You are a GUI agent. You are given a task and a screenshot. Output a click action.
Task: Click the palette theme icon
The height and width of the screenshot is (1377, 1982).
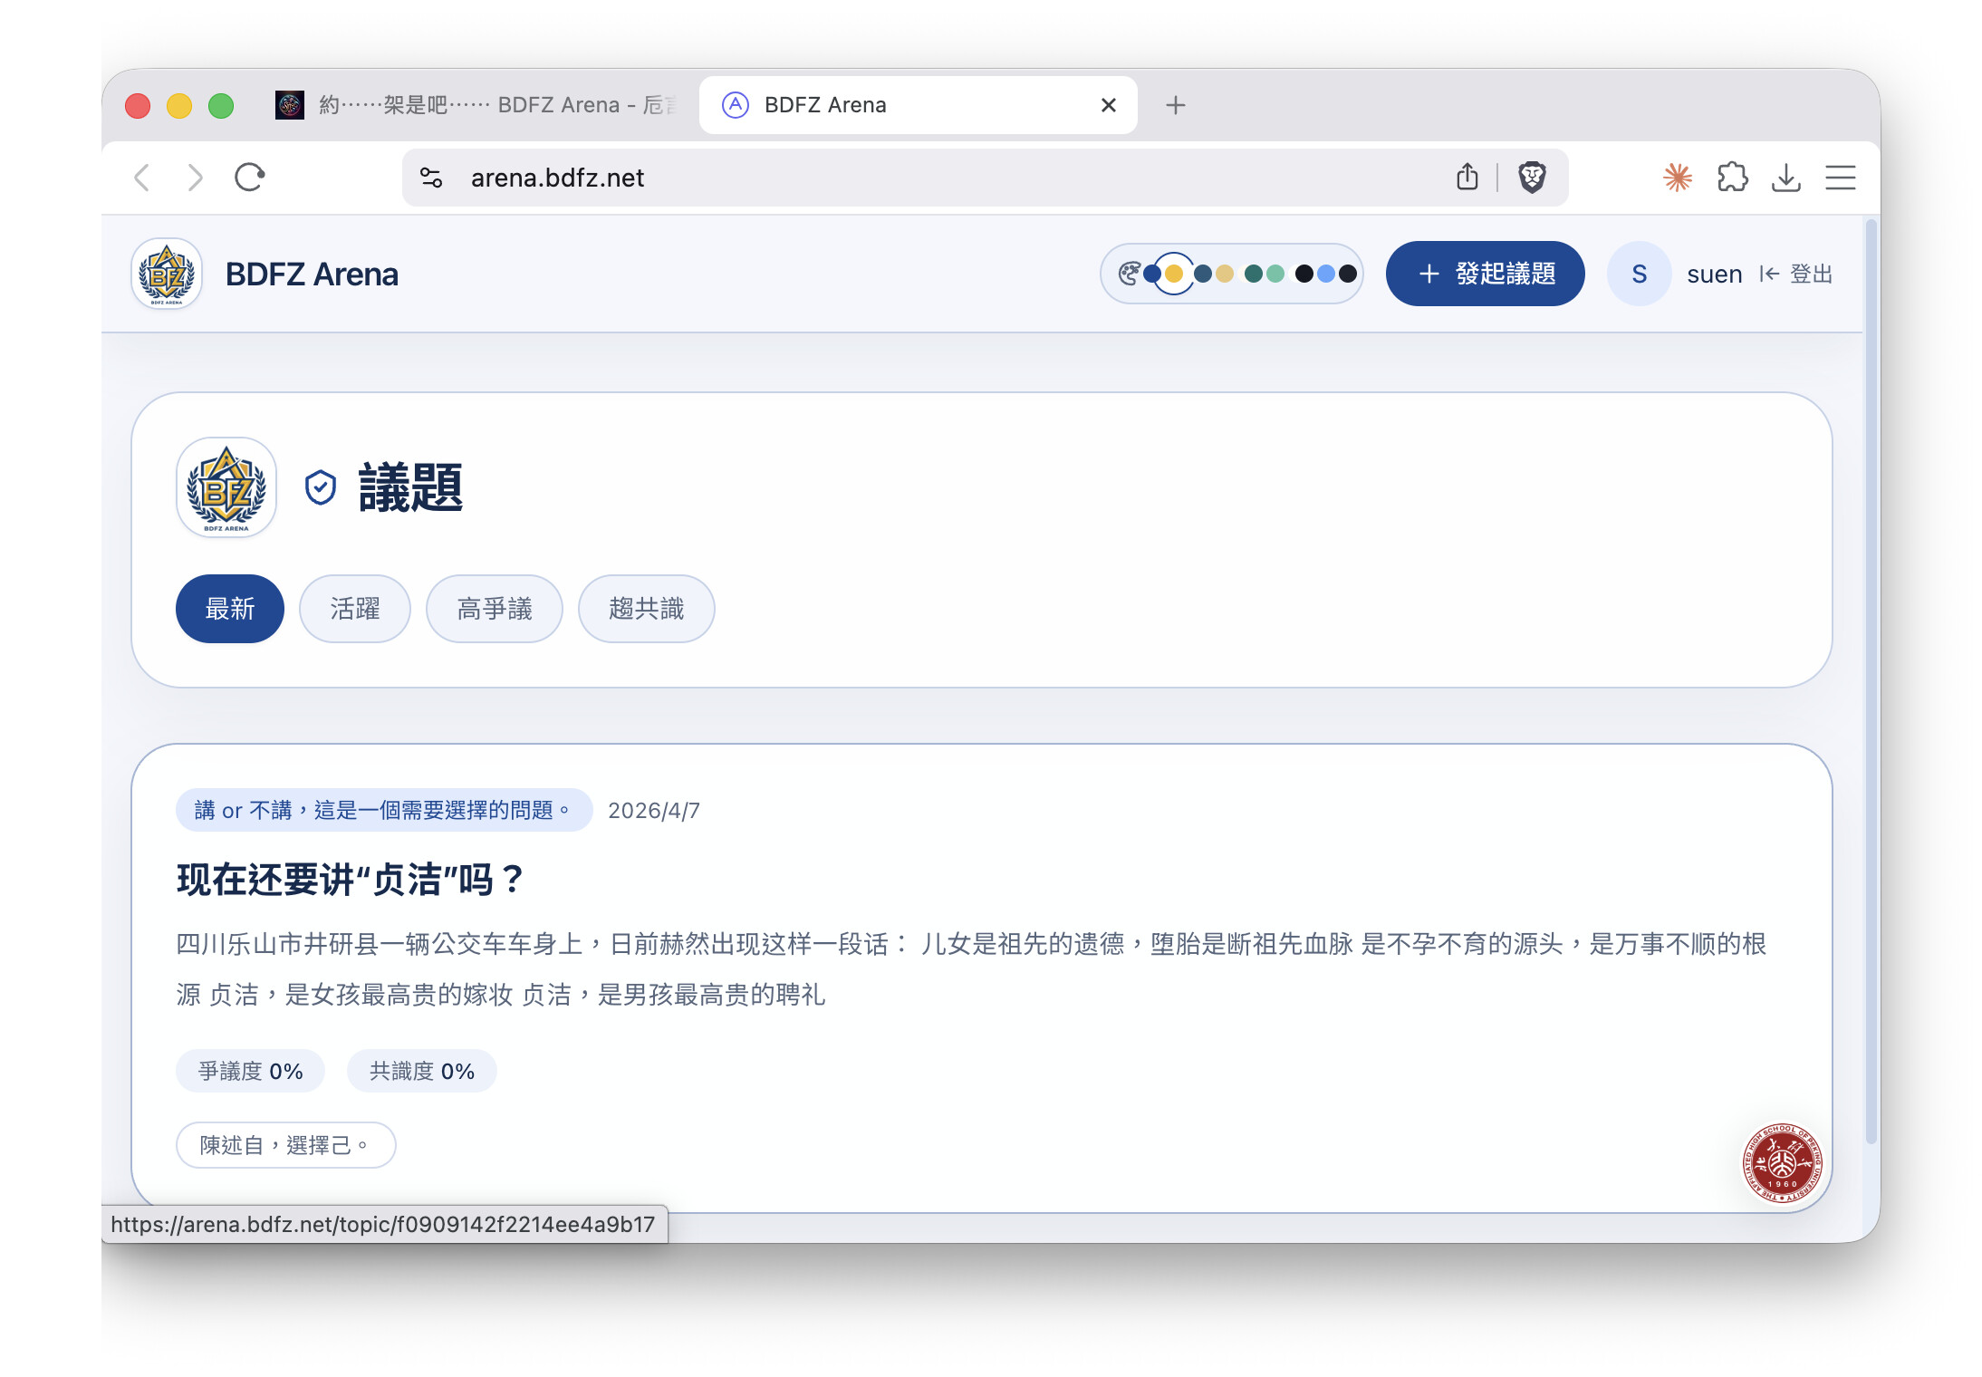[1129, 274]
